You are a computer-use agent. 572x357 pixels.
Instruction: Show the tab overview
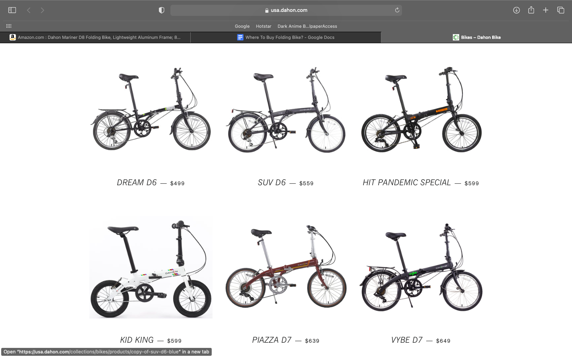(560, 10)
